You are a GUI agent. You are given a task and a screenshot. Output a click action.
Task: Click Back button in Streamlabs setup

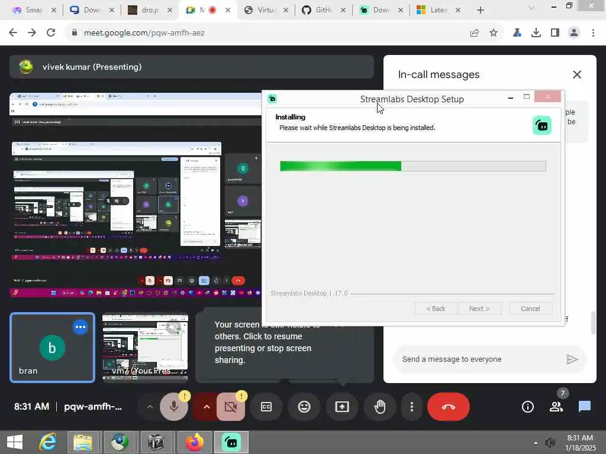pos(436,309)
